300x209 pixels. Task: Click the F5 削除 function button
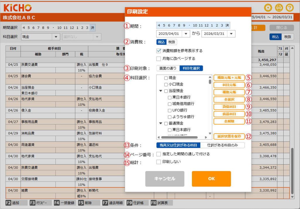pos(89,203)
